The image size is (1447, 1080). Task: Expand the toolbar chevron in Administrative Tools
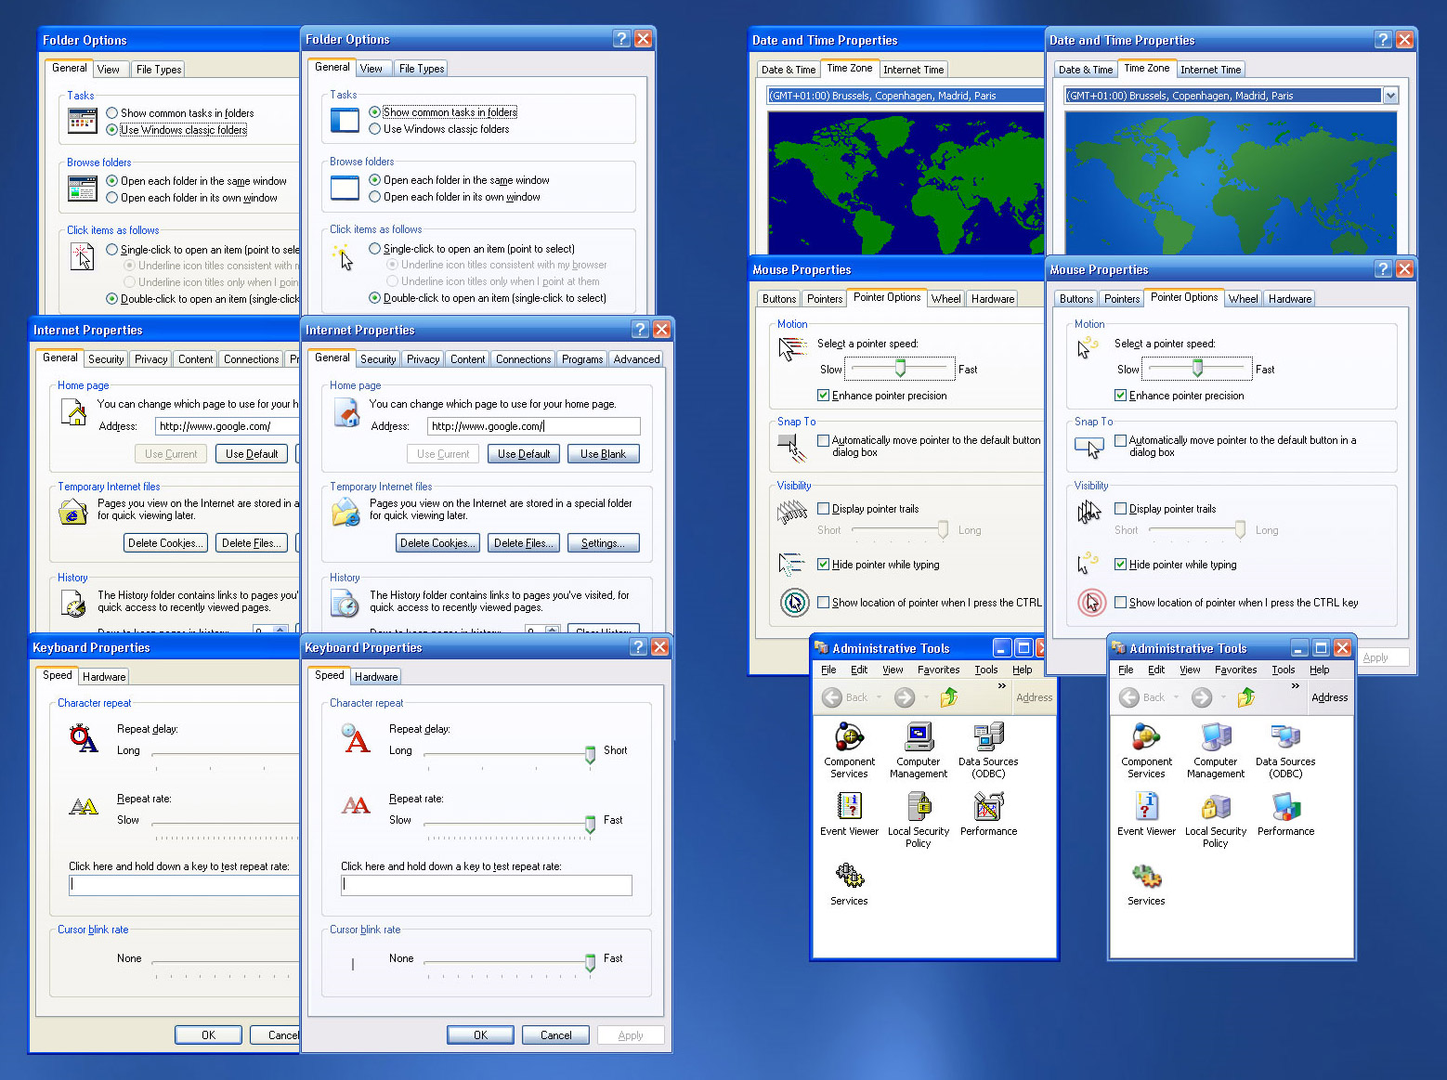1295,685
